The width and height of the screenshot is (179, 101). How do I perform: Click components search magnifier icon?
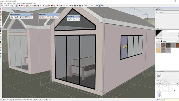178,83
